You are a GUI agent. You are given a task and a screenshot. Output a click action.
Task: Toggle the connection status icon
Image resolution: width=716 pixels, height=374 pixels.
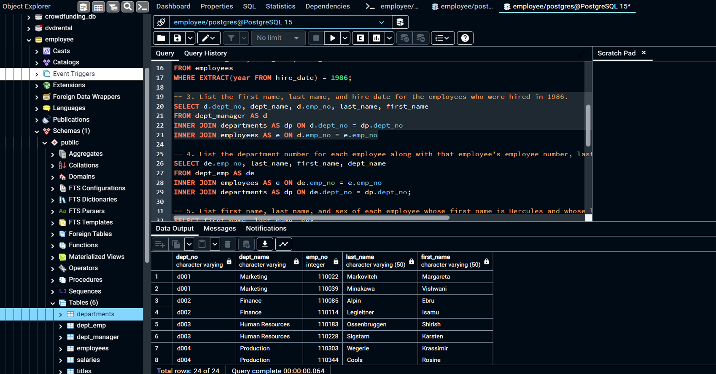coord(161,22)
